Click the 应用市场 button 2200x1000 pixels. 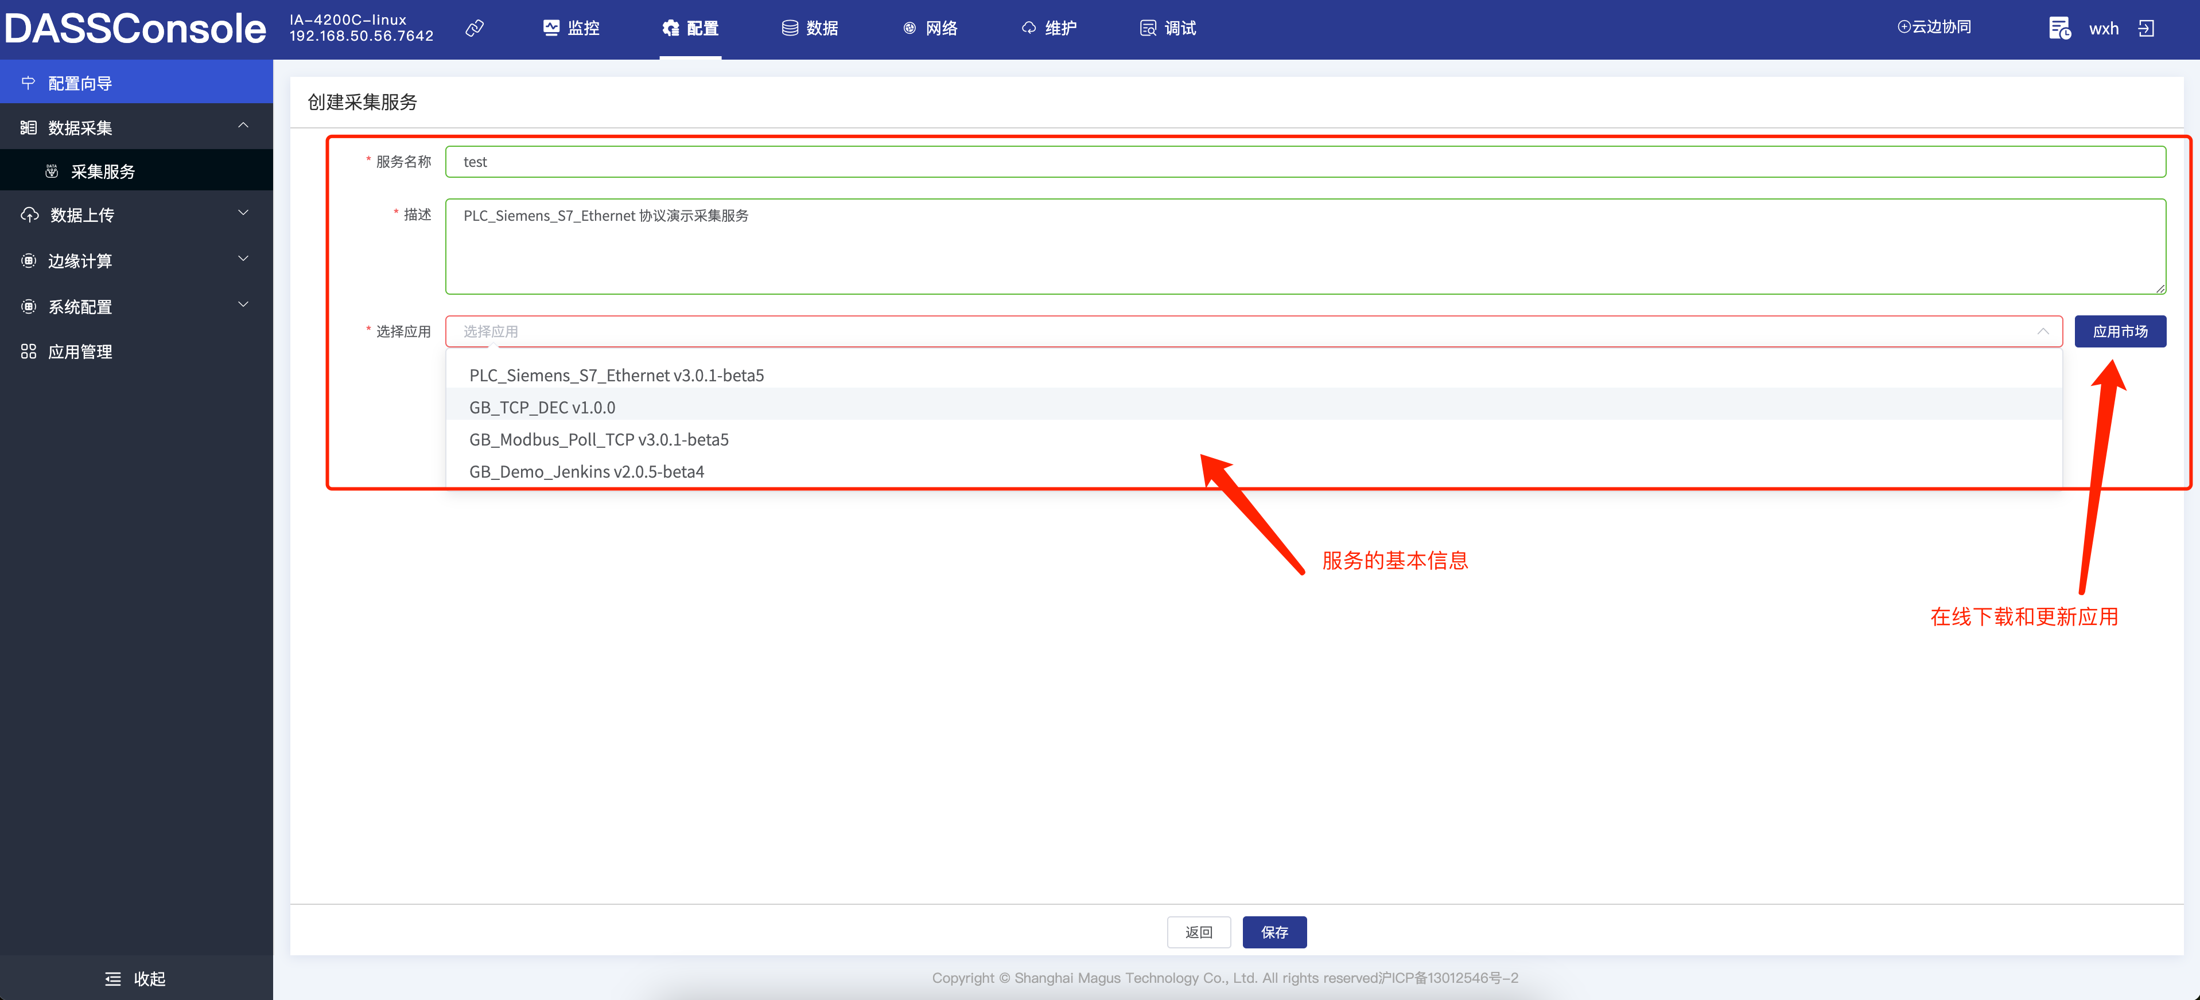(2120, 331)
